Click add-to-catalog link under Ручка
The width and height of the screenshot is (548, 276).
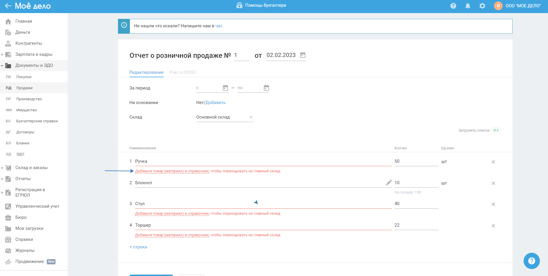click(x=172, y=171)
